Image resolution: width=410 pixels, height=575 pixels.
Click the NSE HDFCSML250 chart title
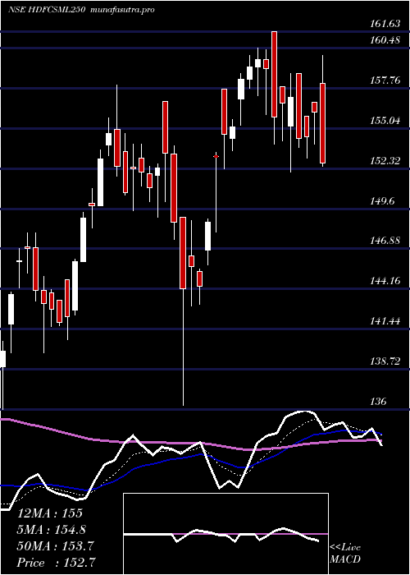coord(47,10)
